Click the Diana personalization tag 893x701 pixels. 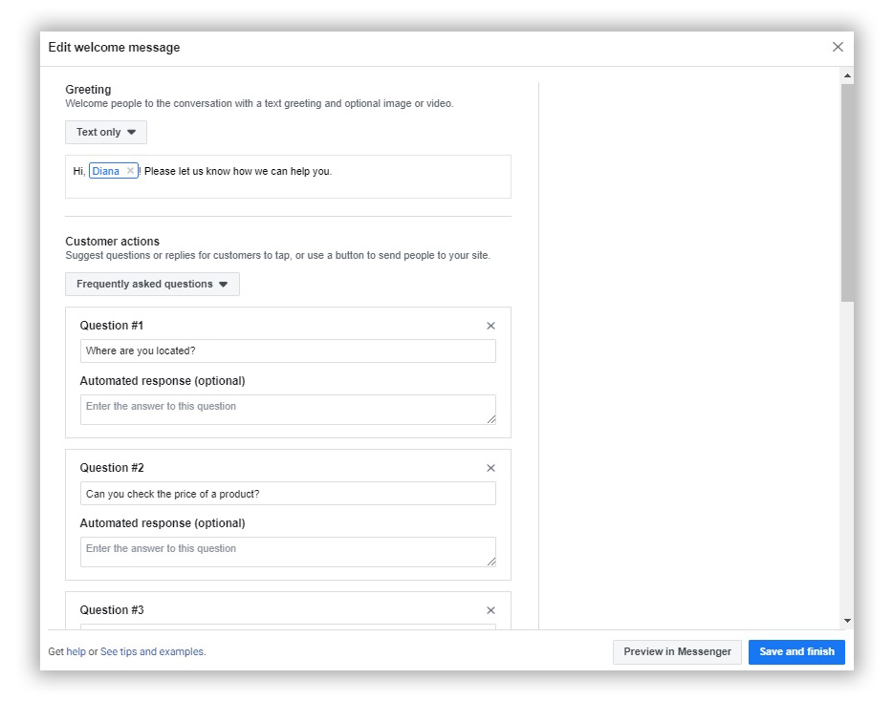tap(106, 171)
